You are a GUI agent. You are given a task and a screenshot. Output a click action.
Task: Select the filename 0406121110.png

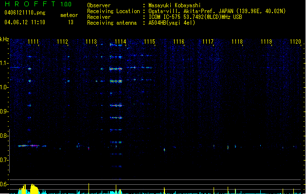tap(25, 13)
